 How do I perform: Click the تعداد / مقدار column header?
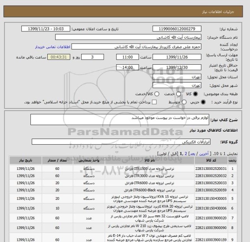coord(57,160)
